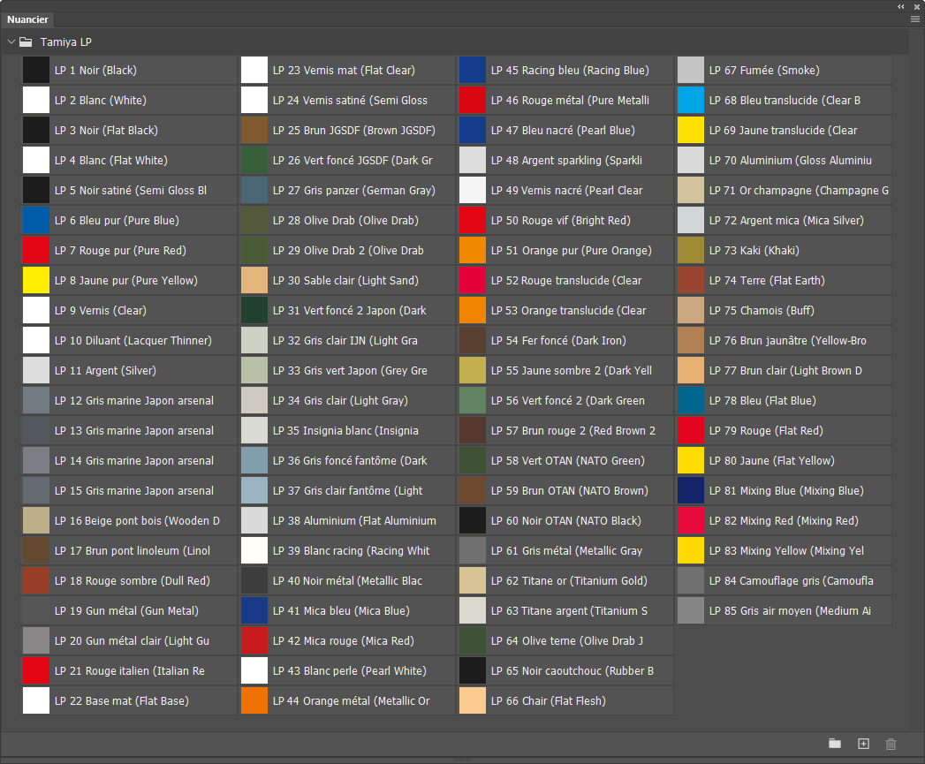Open the Nuancier panel options menu
Image resolution: width=925 pixels, height=764 pixels.
[x=915, y=19]
